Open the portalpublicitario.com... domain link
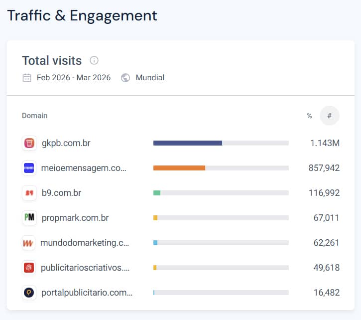Viewport: 361px width, 320px height. 87,293
